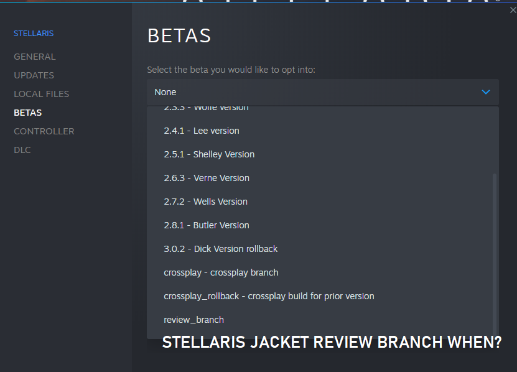Select the review_branch option

(323, 320)
